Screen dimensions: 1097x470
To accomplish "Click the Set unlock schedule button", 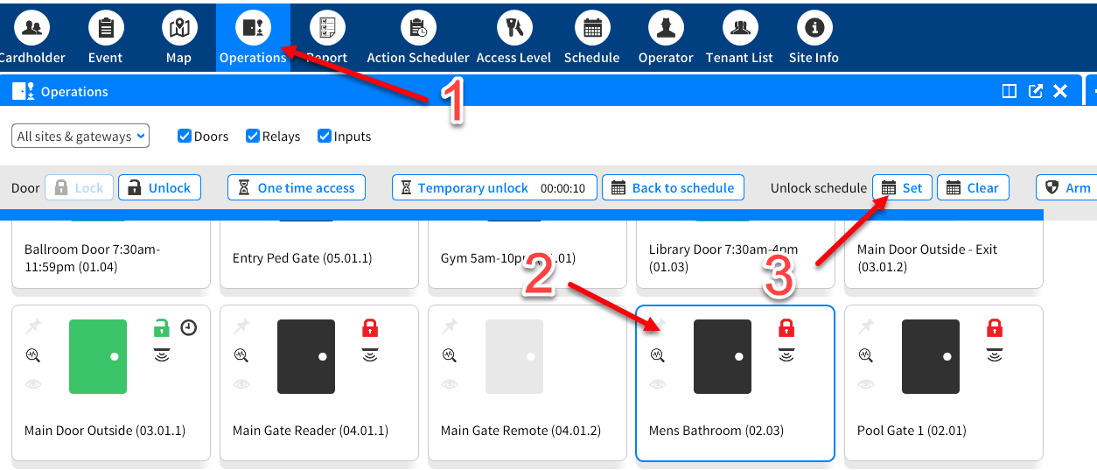I will click(902, 187).
